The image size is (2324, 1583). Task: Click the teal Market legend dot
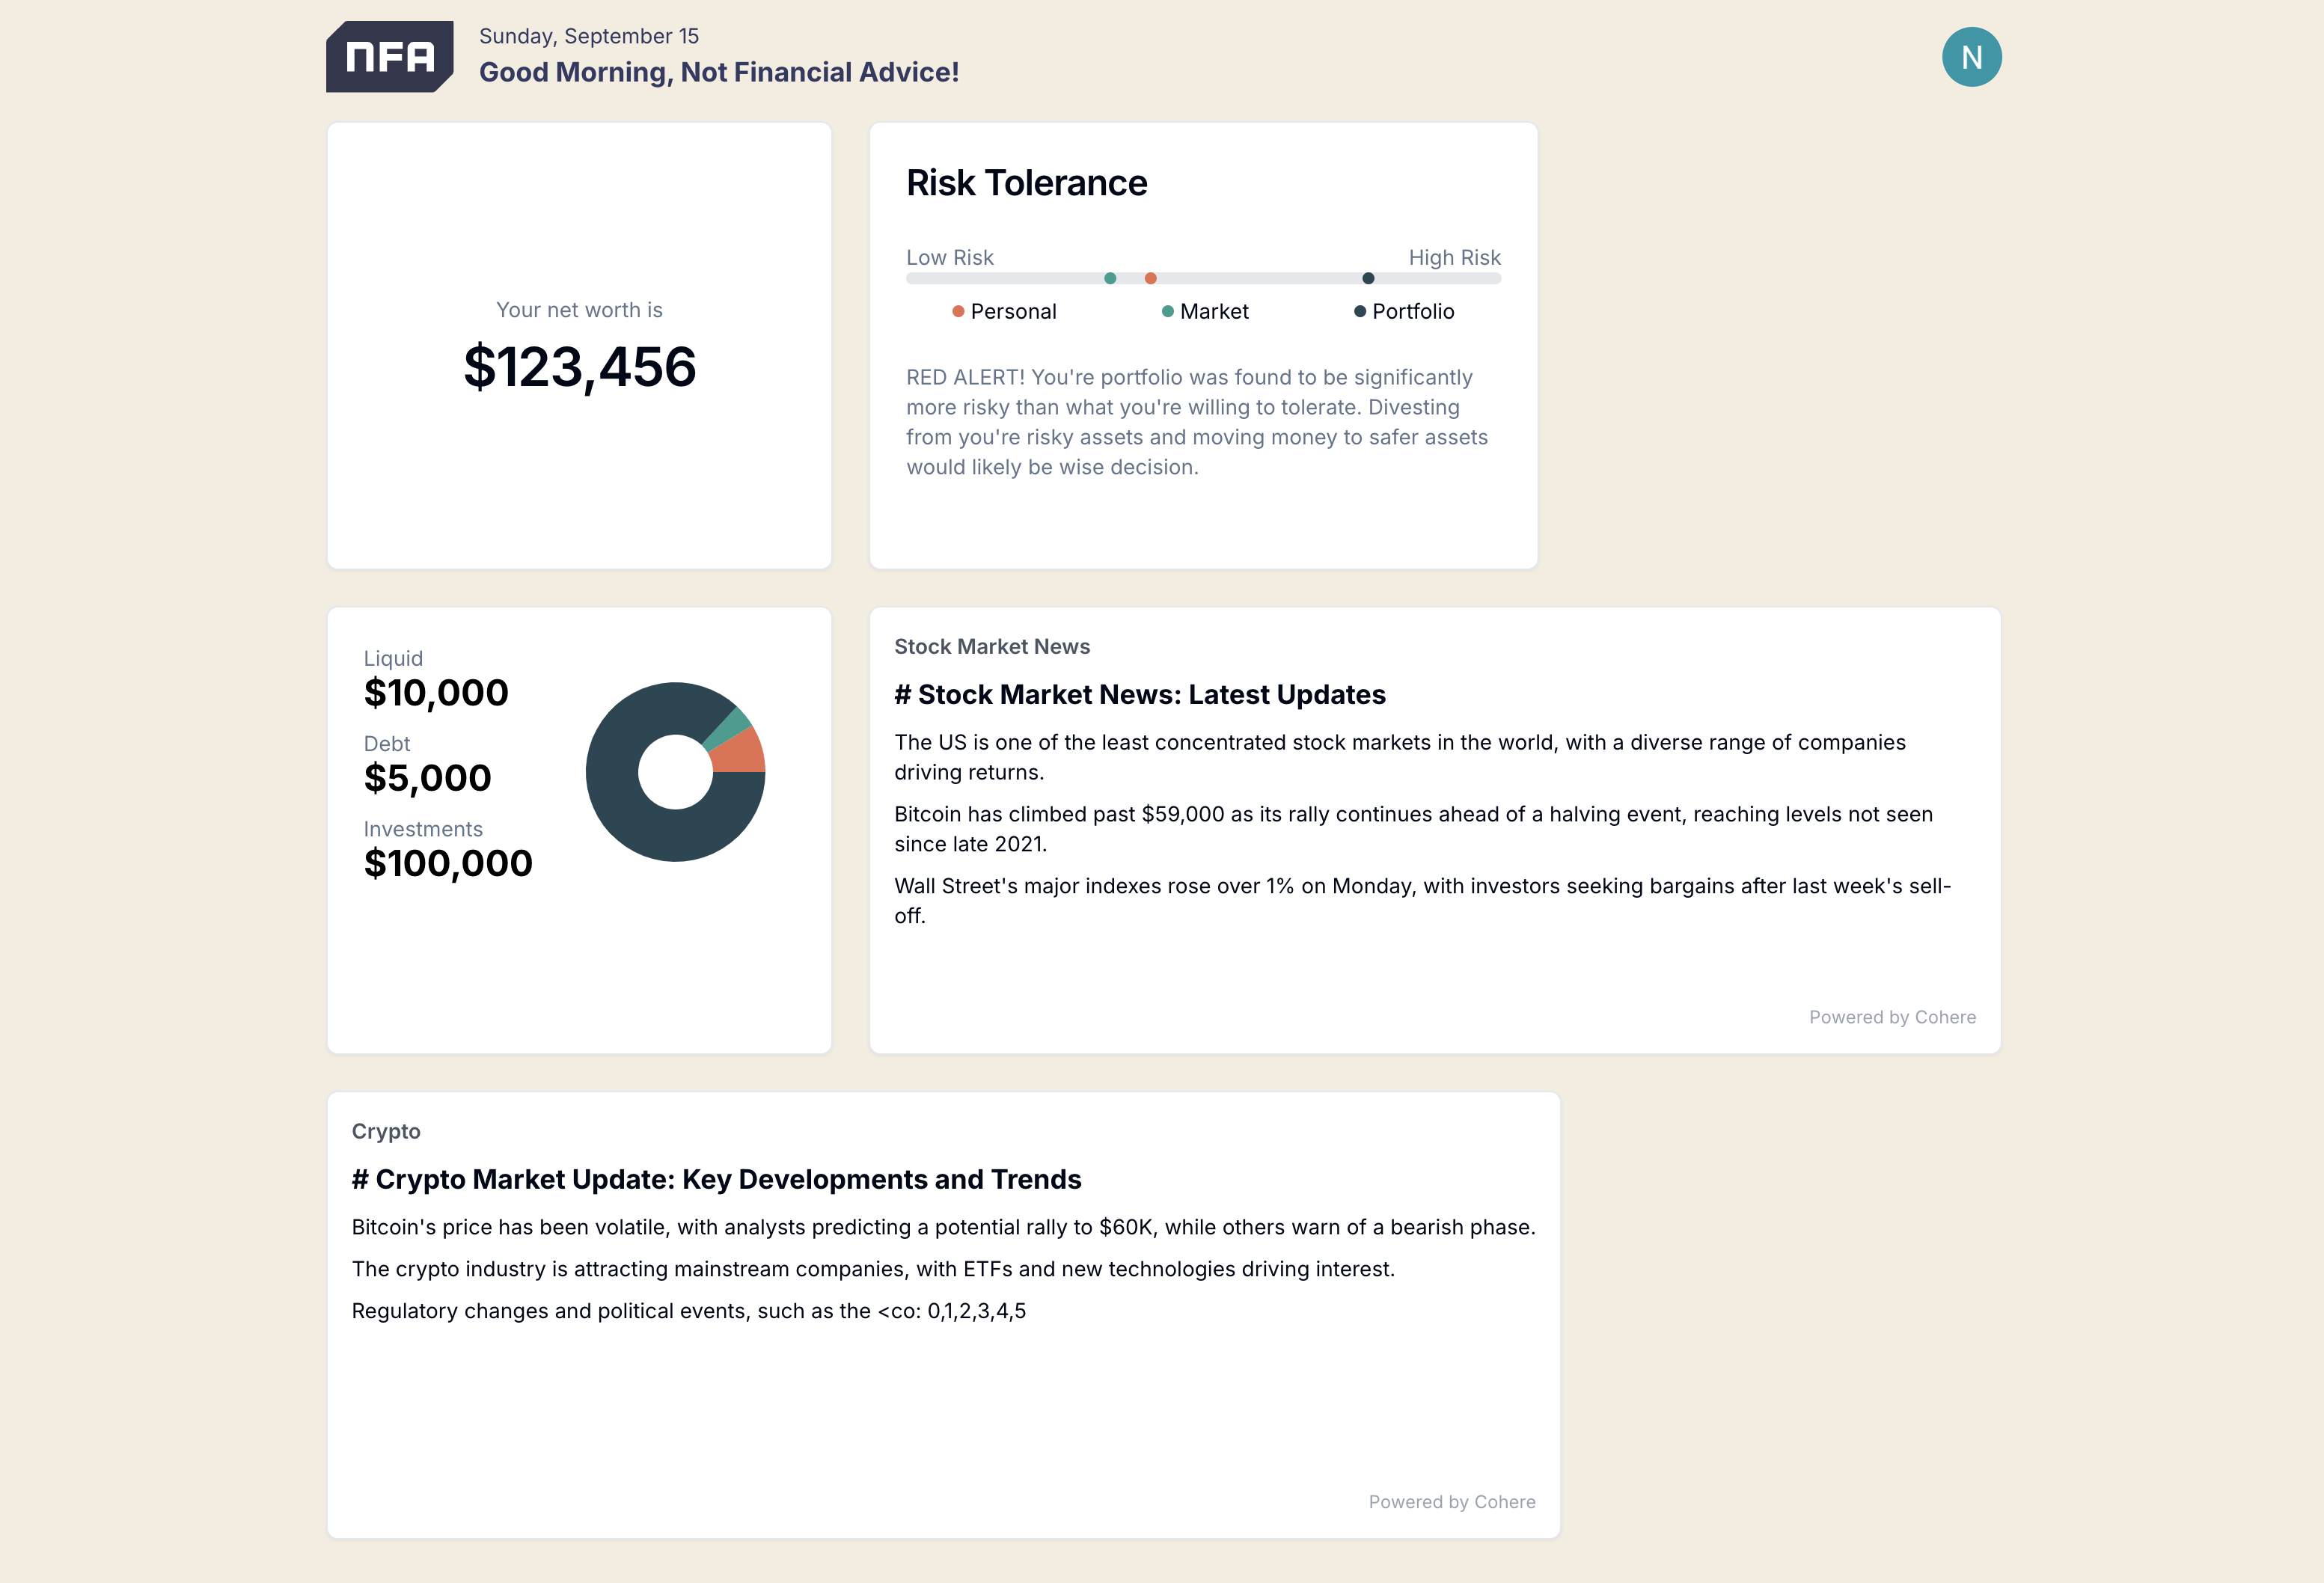1167,311
